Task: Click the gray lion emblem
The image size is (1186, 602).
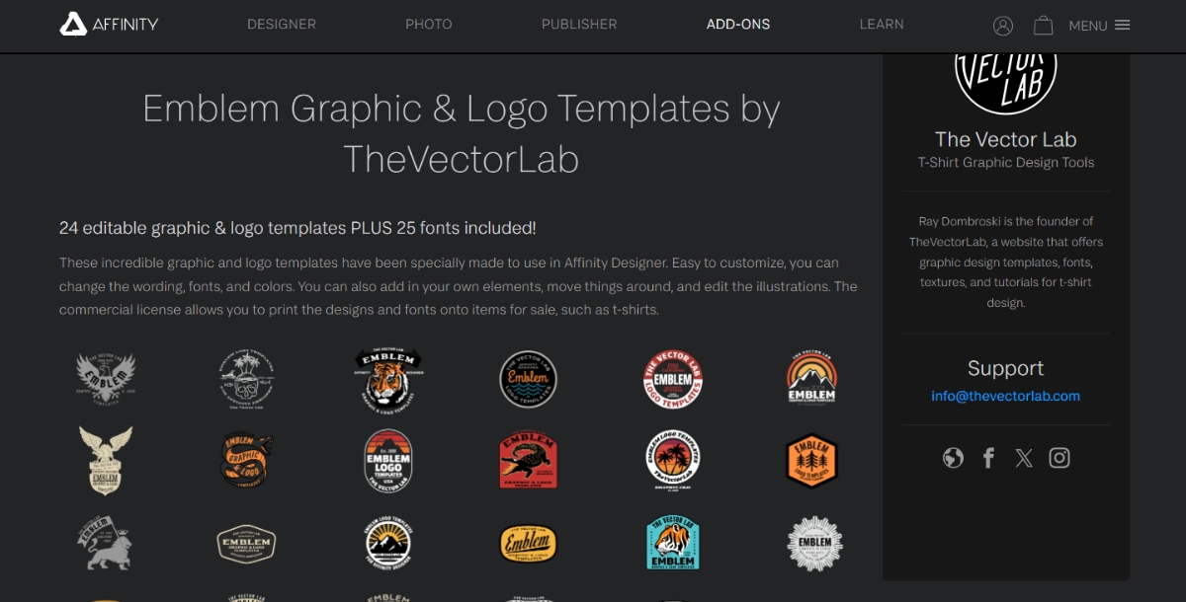Action: pyautogui.click(x=106, y=543)
